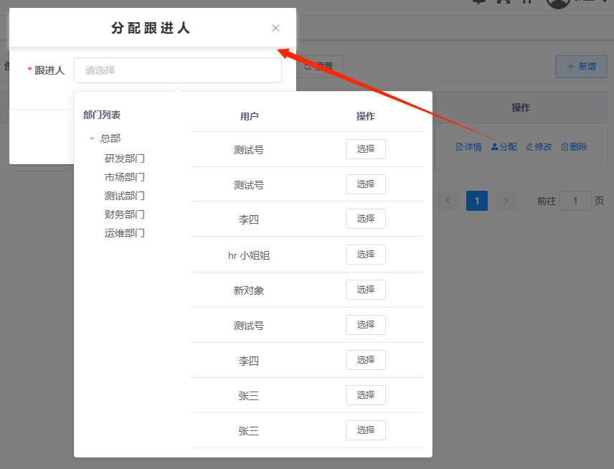Click the 详情 document icon link

pos(468,147)
